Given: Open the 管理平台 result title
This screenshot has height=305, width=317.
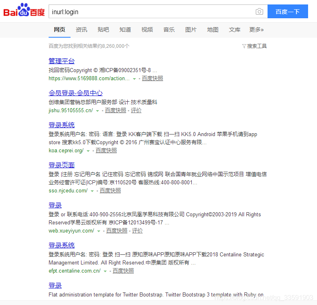Looking at the screenshot, I should [62, 61].
